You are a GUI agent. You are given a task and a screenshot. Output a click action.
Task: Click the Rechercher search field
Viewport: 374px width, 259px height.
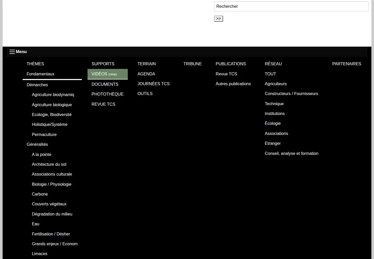pyautogui.click(x=291, y=6)
